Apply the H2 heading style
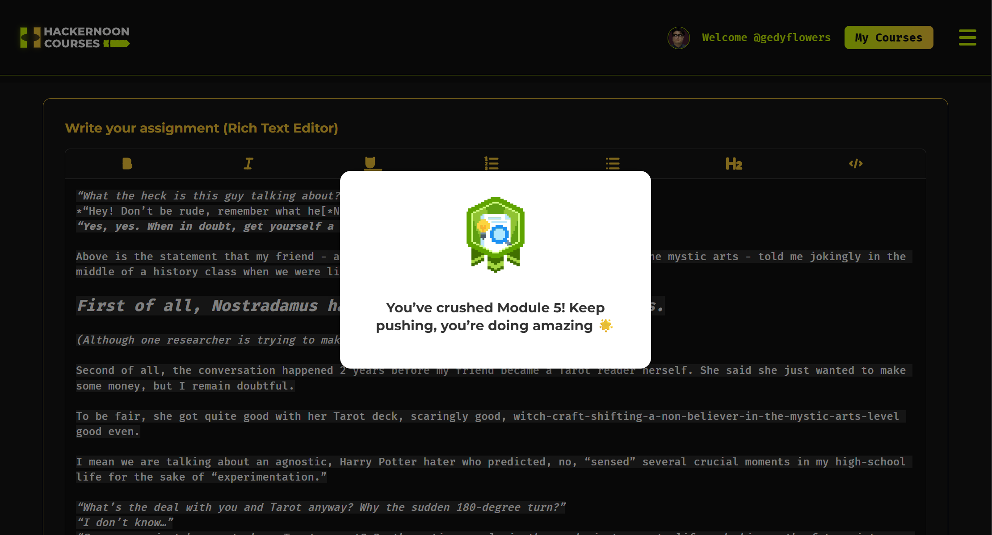Screen dimensions: 992x535 pyautogui.click(x=734, y=164)
